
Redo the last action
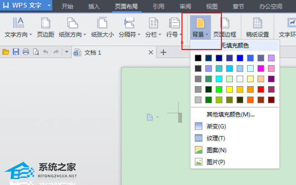[x=56, y=52]
